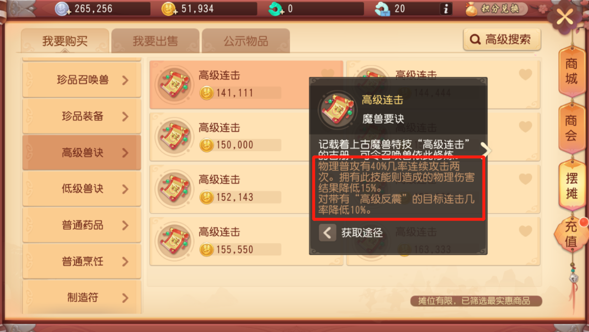Image resolution: width=589 pixels, height=332 pixels.
Task: Click scroll icon in the 高级连击 tooltip
Action: tap(336, 110)
